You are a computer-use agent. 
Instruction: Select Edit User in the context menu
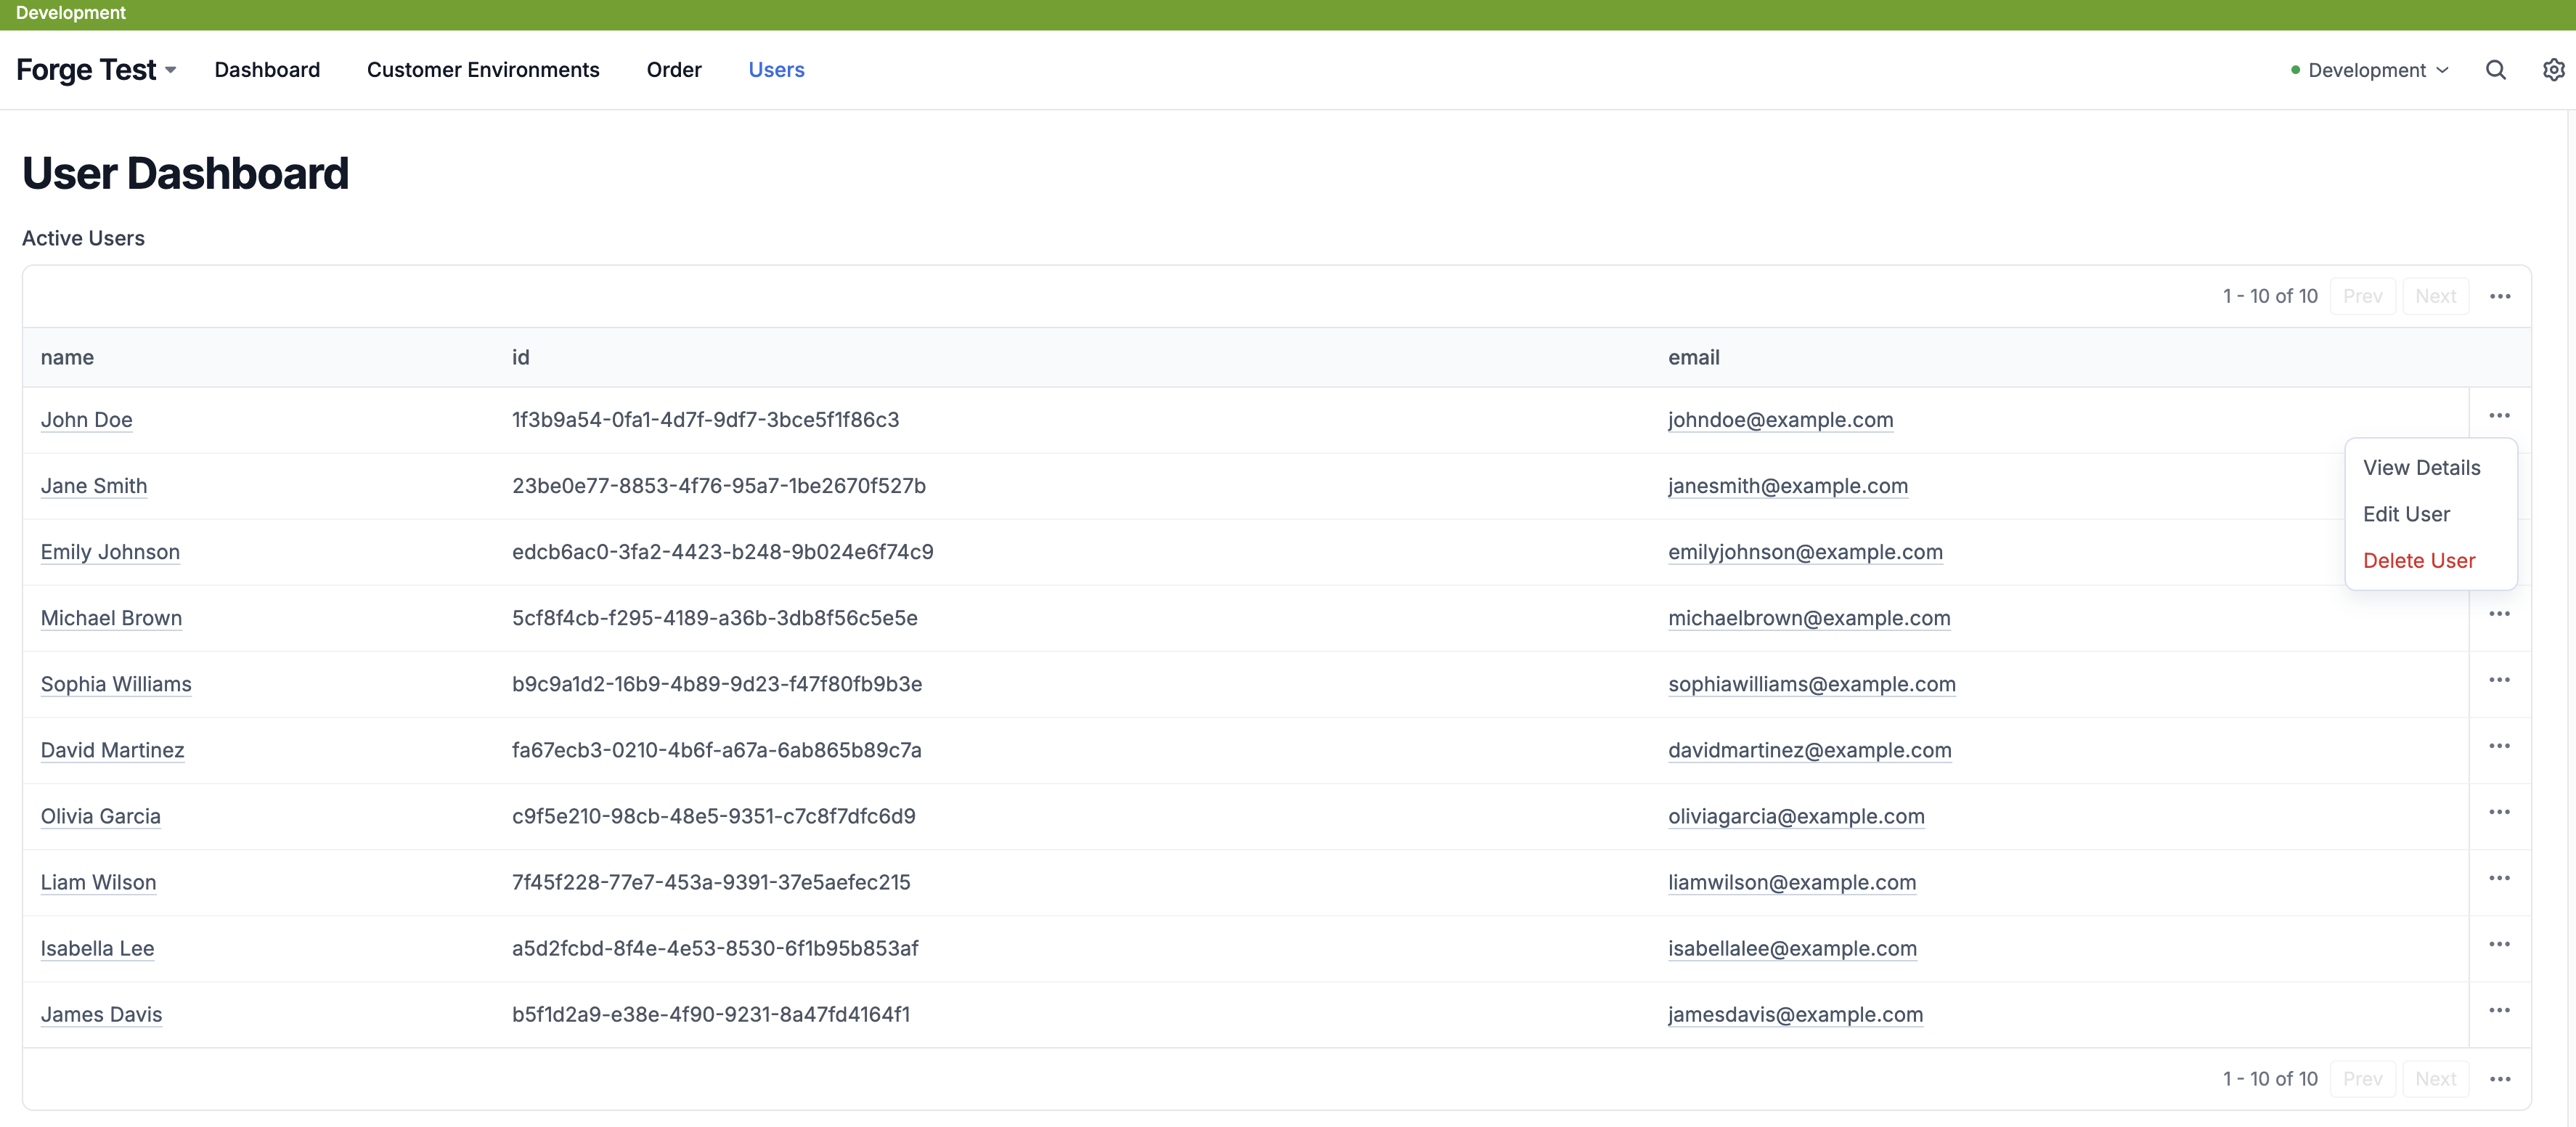(2406, 514)
